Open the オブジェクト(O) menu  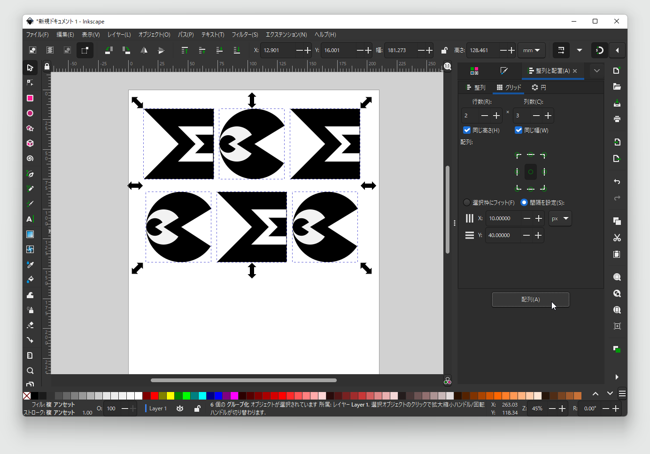point(154,34)
